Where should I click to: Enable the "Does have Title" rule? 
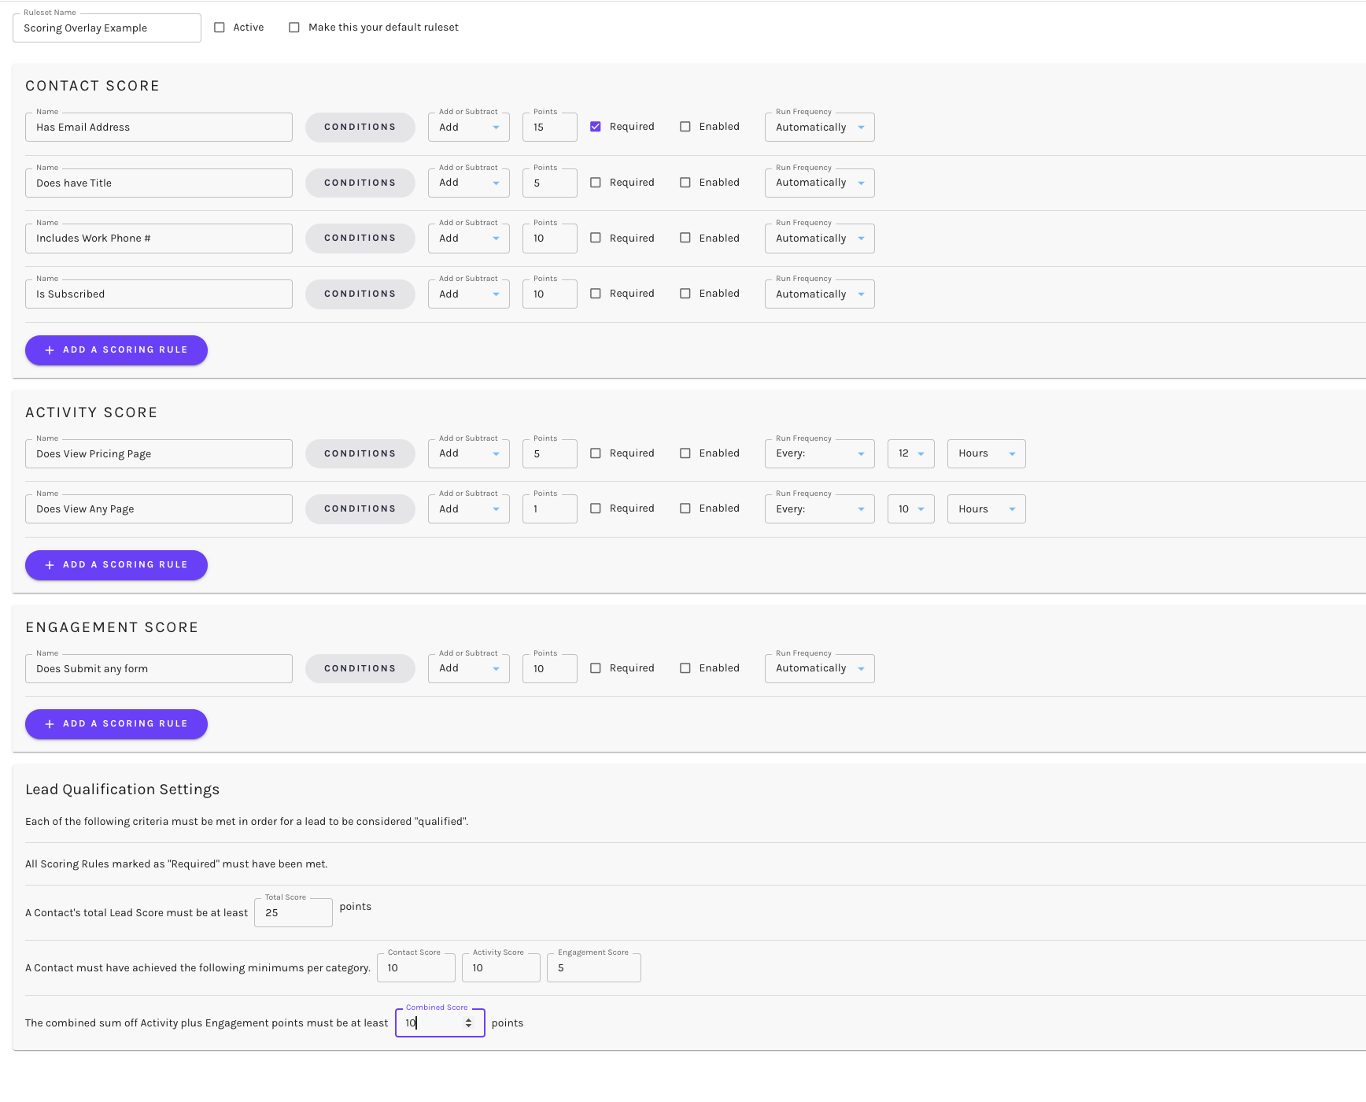[x=685, y=182]
